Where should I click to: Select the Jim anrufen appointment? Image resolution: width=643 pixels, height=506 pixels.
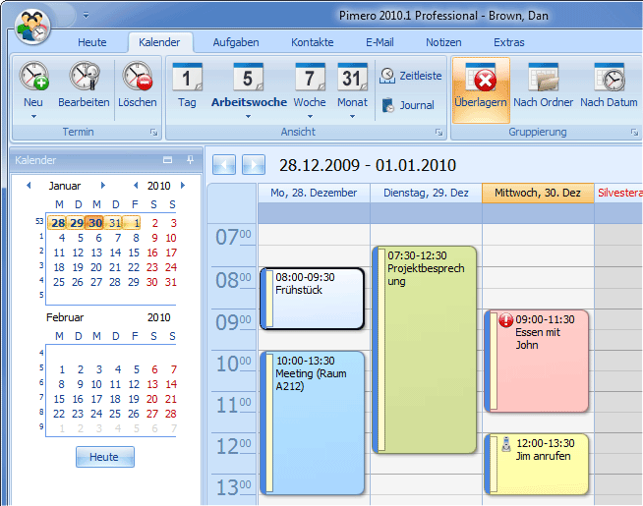click(537, 464)
